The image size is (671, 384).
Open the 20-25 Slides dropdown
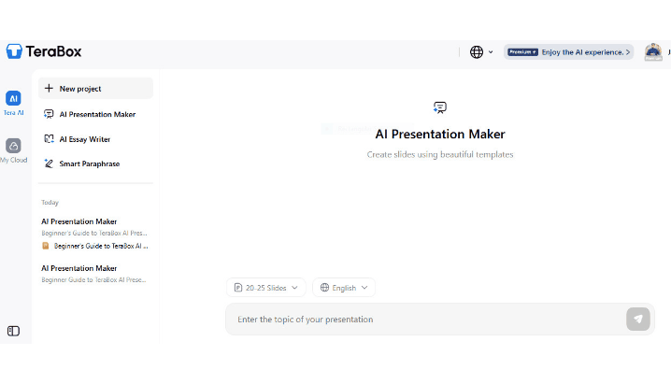[265, 288]
